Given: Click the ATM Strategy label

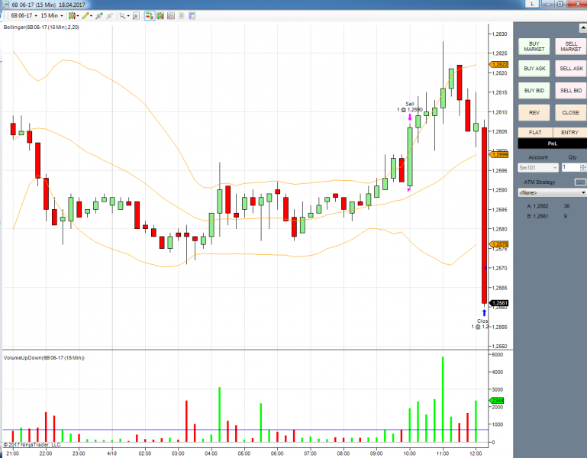Looking at the screenshot, I should pyautogui.click(x=539, y=182).
